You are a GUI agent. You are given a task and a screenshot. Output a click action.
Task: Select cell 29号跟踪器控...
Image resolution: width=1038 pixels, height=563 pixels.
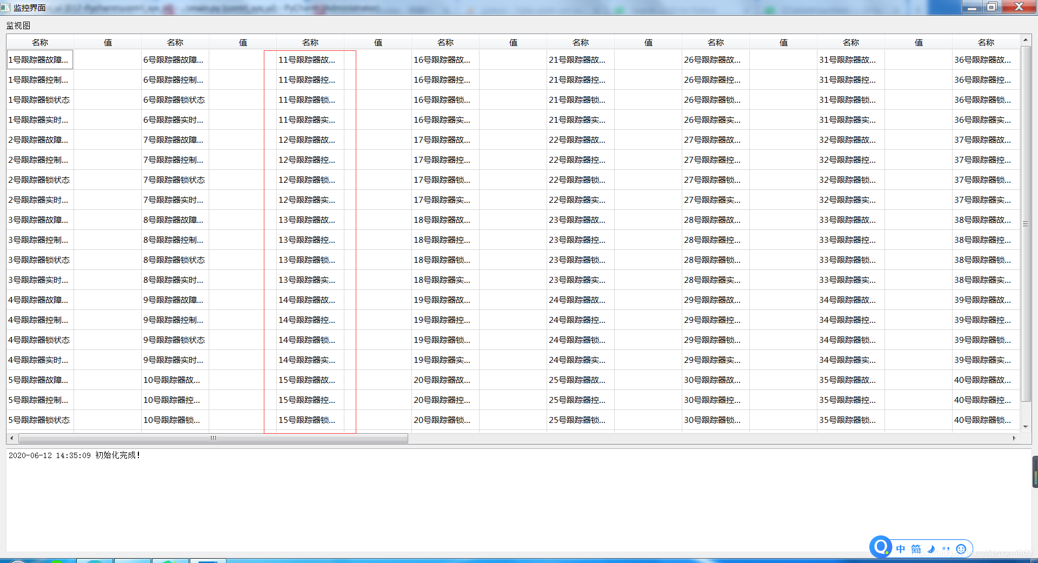[x=716, y=320]
